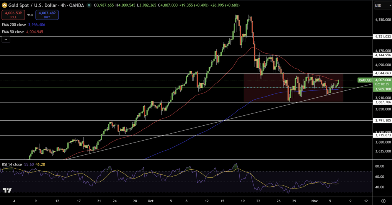The height and width of the screenshot is (205, 392).
Task: Click the 4,251.033 horizontal line price label
Action: [382, 37]
